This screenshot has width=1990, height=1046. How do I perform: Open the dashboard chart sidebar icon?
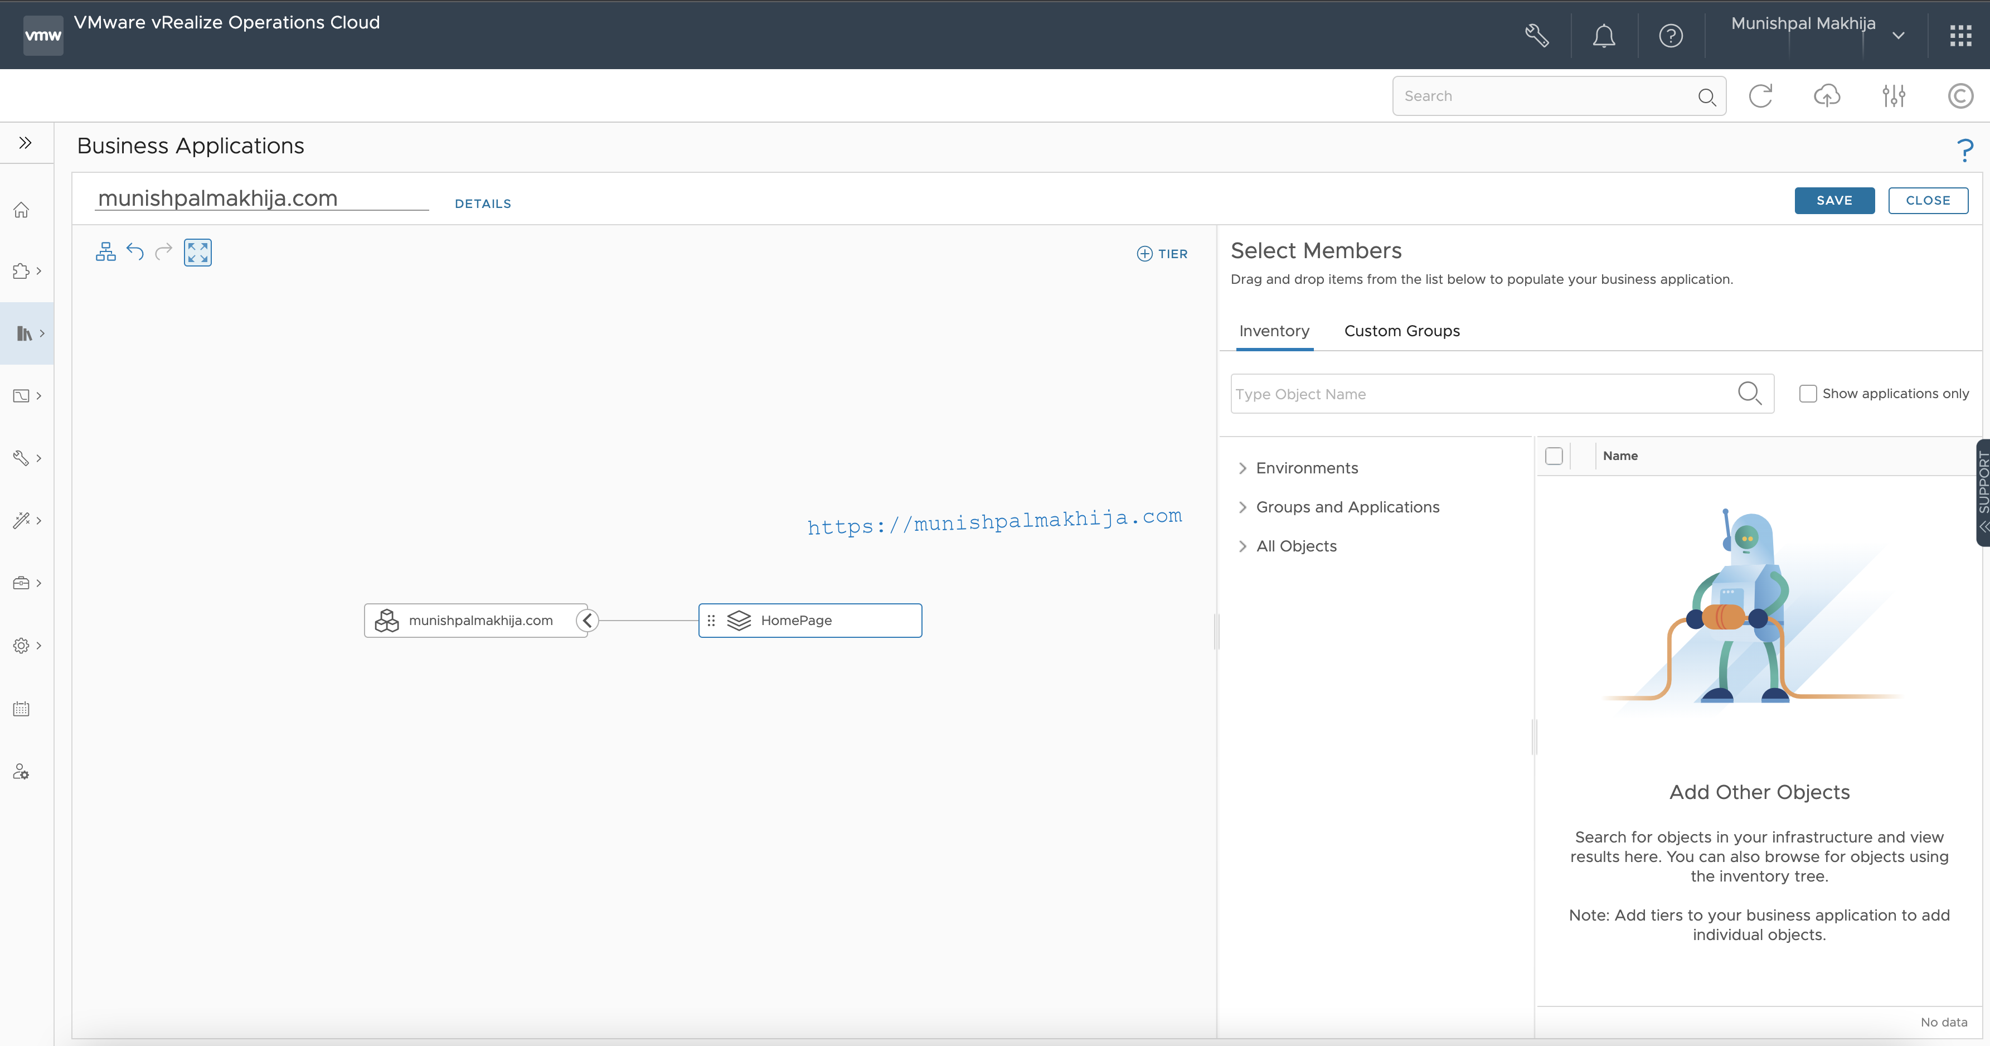point(26,395)
